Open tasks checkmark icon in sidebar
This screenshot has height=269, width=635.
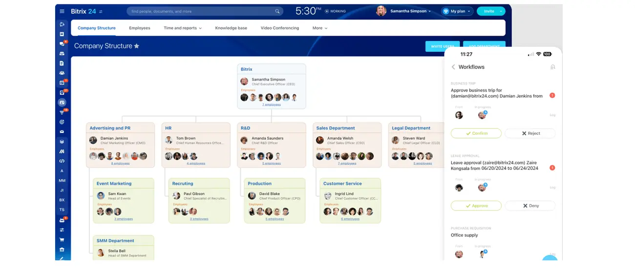62,93
